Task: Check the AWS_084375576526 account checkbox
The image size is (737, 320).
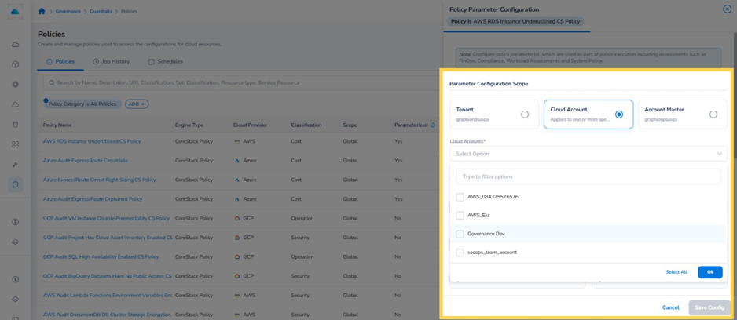Action: pos(460,197)
